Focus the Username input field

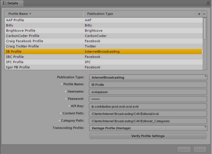148,92
